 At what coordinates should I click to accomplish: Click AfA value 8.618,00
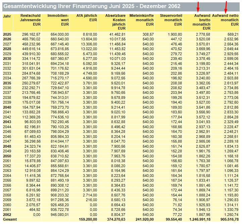(x=90, y=34)
